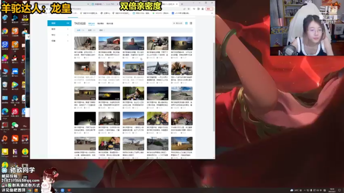Screen dimensions: 344x193
Task: Open the MOVITO bookmark in bookmarks bar
Action: pos(160,13)
